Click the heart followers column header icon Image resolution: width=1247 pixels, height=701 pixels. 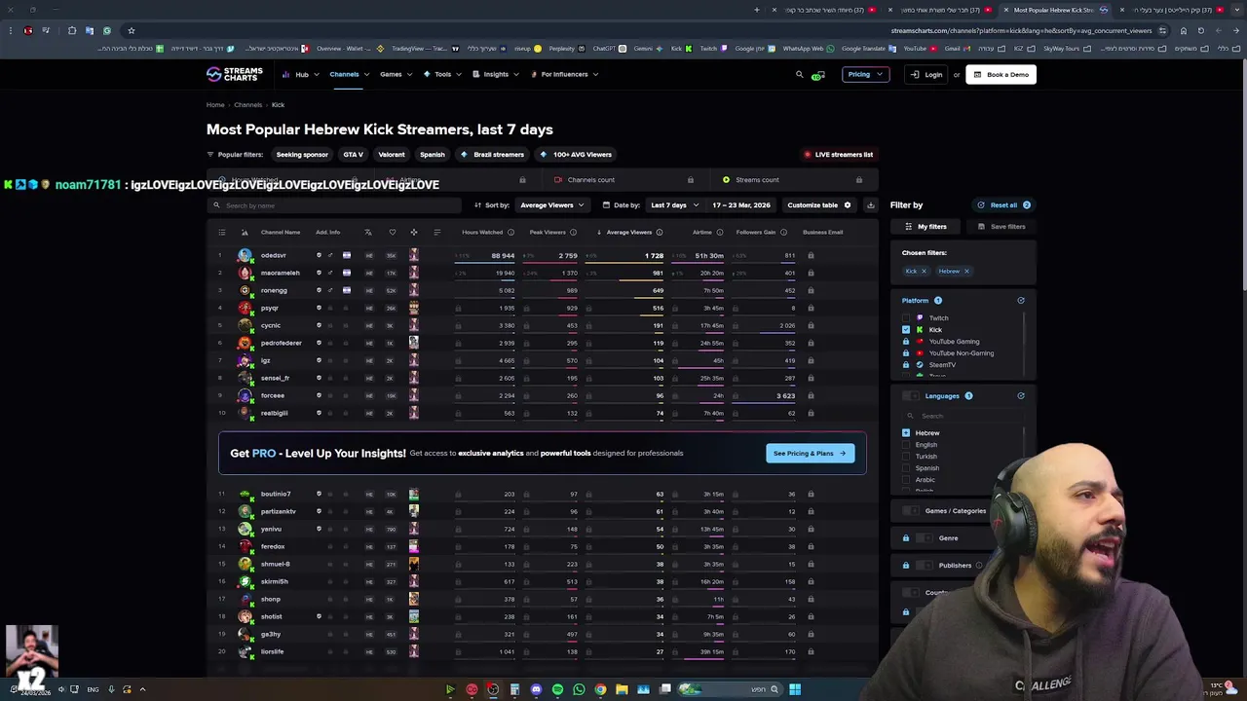[x=392, y=232]
